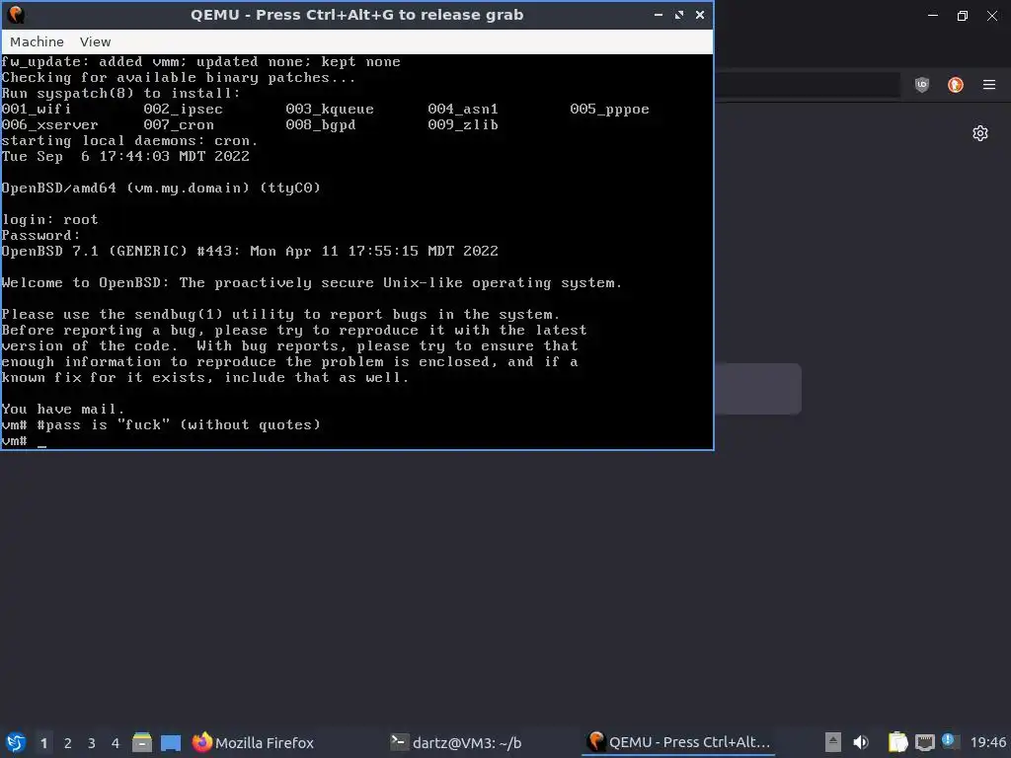
Task: Switch to workspace 2
Action: 68,743
